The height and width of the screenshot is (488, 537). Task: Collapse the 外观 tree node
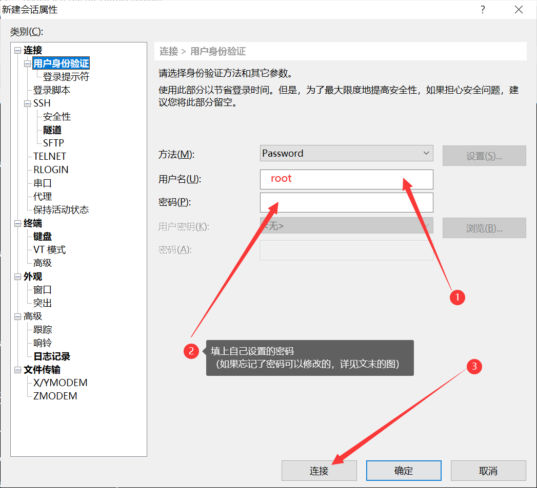(18, 277)
